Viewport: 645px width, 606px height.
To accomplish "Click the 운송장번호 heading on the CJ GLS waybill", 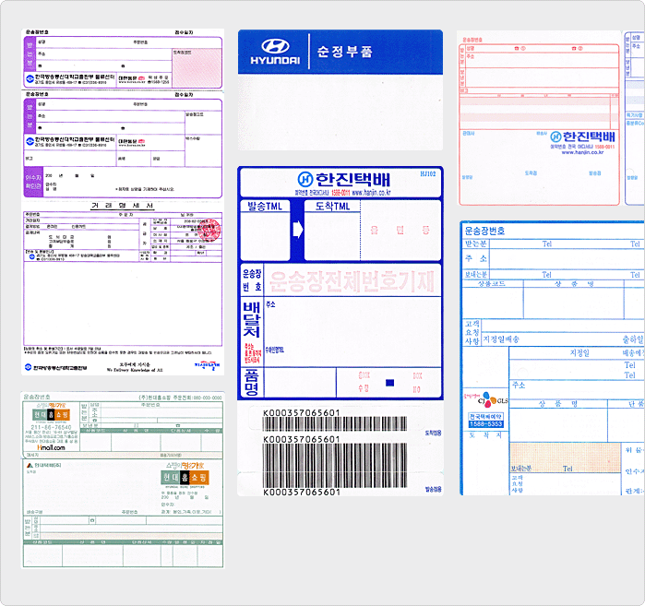I will (x=484, y=231).
